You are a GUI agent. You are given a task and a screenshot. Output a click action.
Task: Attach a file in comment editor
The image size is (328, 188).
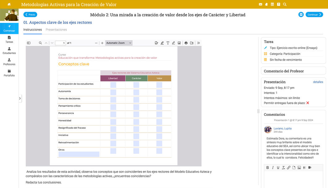[x=294, y=168]
